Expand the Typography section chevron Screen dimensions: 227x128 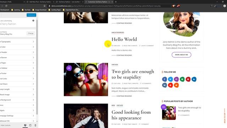point(33,42)
